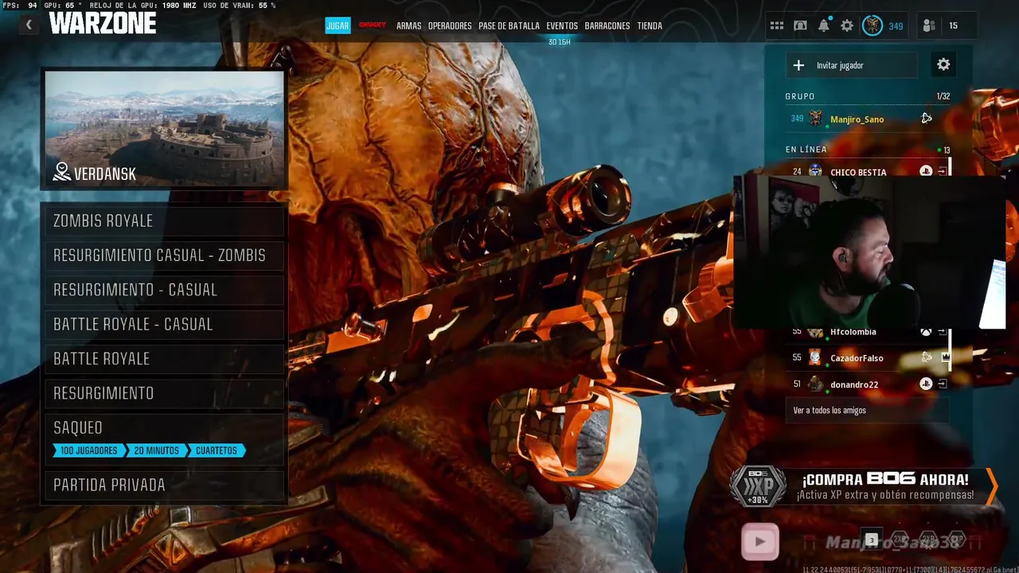Open the BARRACONES tab
Image resolution: width=1019 pixels, height=573 pixels.
[607, 25]
